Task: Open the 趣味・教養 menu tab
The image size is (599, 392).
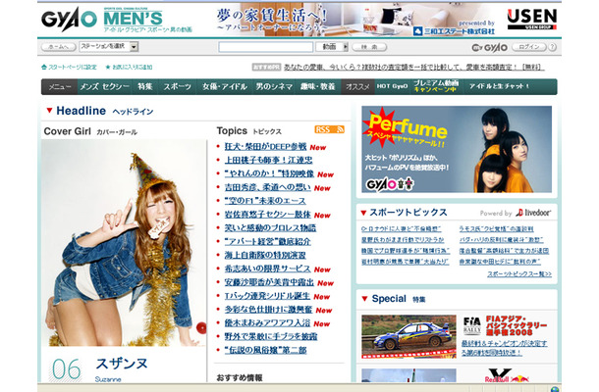Action: [x=318, y=86]
